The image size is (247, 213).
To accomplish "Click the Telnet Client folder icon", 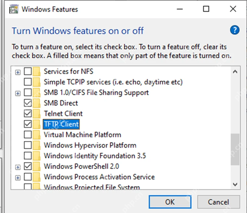I will pyautogui.click(x=36, y=114).
